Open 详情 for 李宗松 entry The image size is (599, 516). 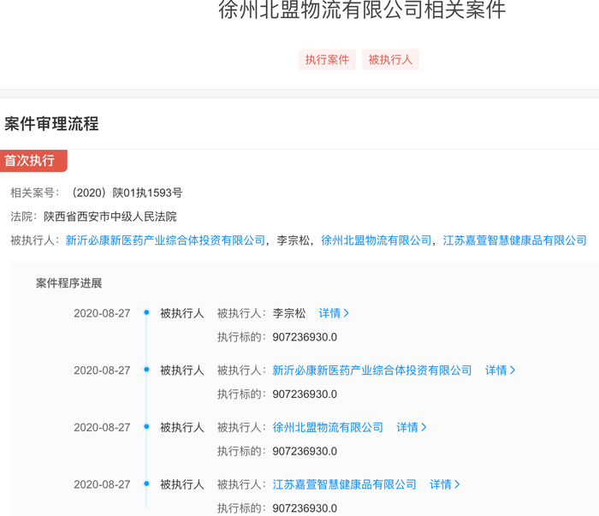pyautogui.click(x=334, y=313)
